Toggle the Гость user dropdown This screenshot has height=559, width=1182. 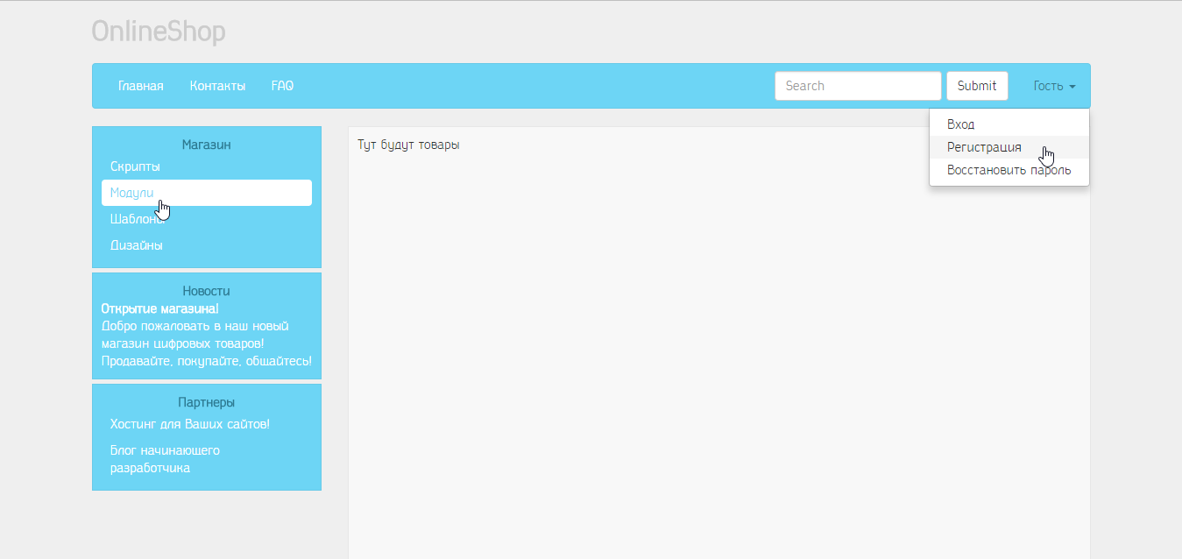pyautogui.click(x=1054, y=86)
